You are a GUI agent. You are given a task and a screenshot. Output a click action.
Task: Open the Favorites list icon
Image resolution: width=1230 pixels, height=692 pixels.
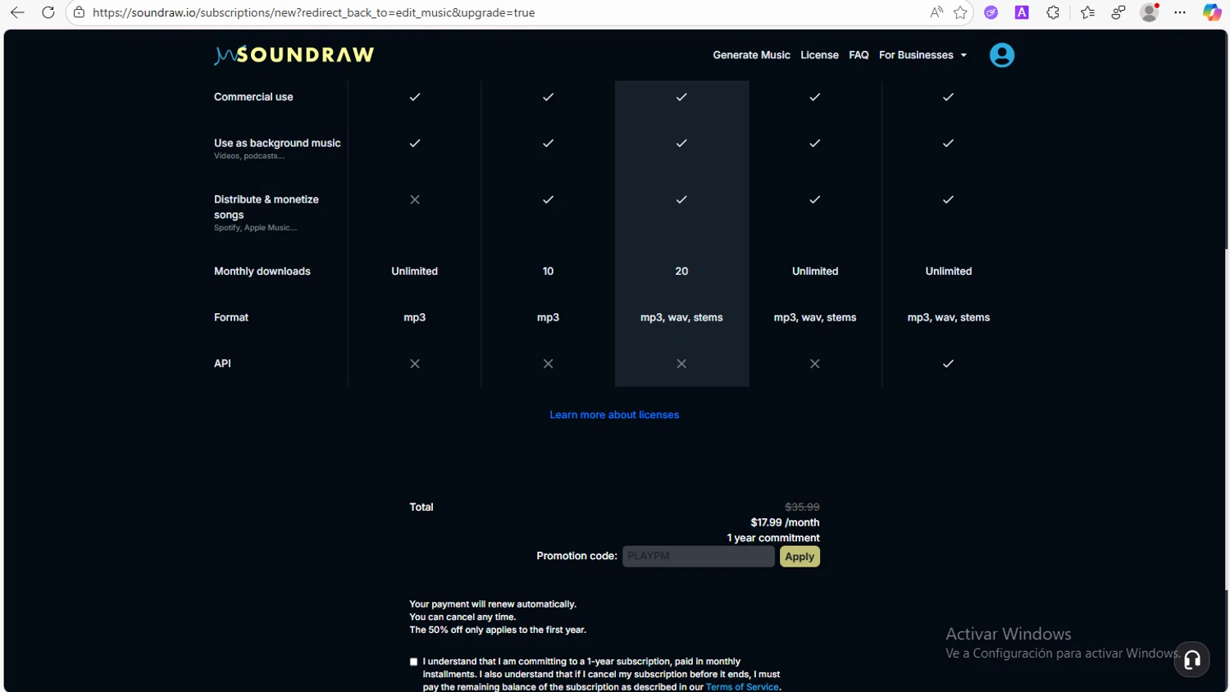1087,12
